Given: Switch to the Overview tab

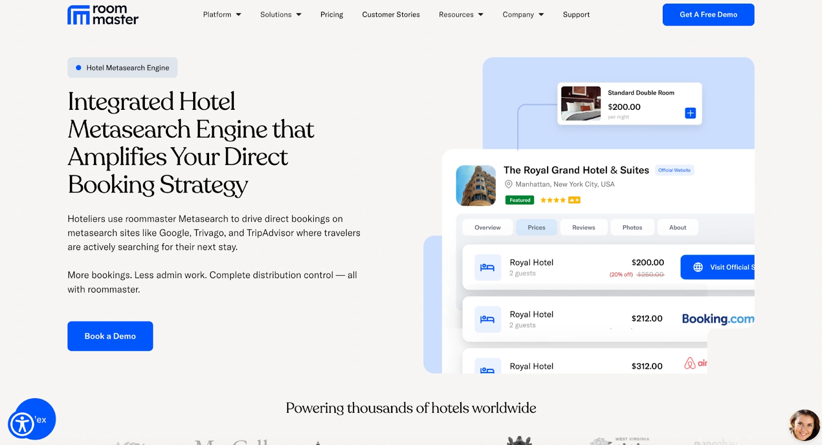Looking at the screenshot, I should click(x=488, y=227).
